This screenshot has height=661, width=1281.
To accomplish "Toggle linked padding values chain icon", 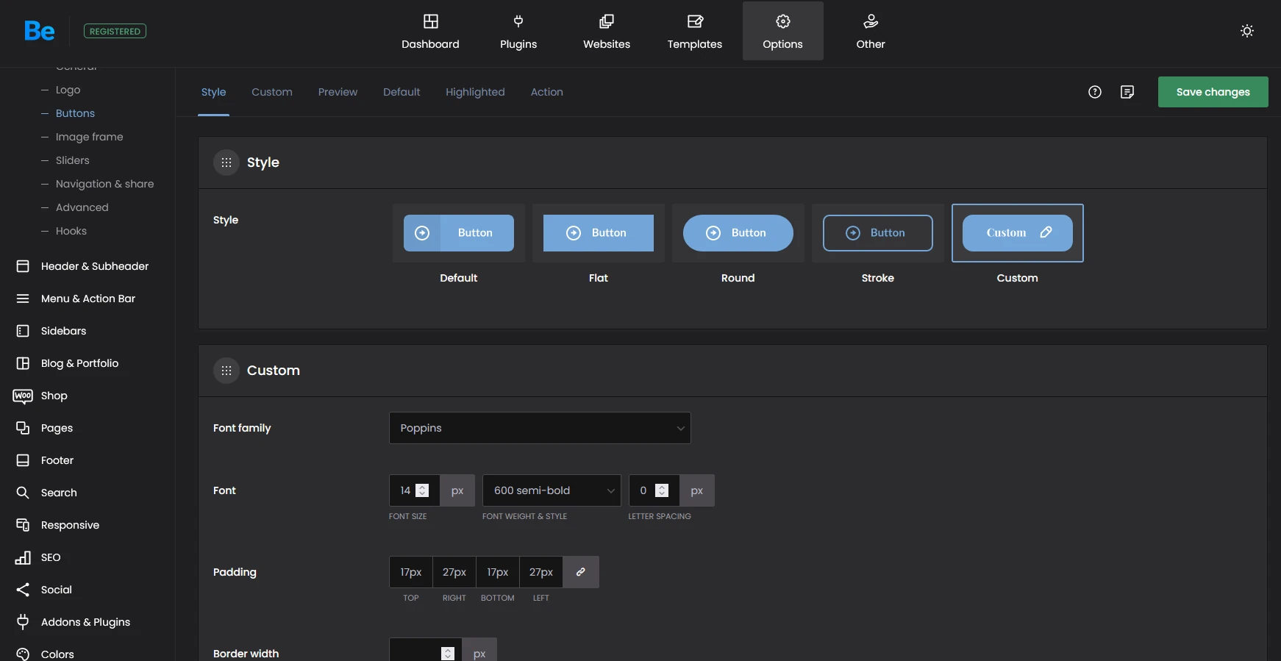I will [x=580, y=572].
